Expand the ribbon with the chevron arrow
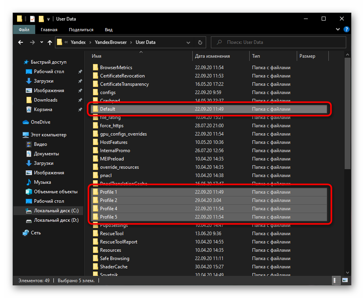 click(338, 29)
